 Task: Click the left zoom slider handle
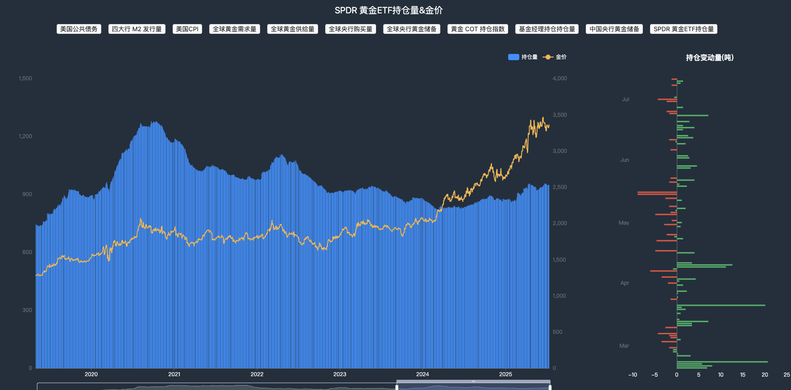click(x=397, y=387)
